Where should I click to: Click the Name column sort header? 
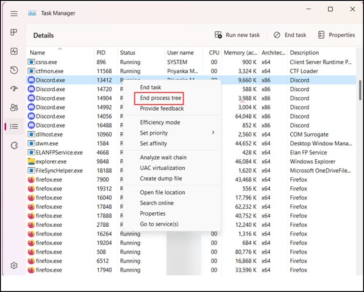37,53
